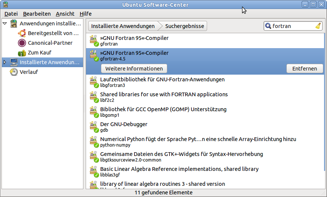327x197 pixels.
Task: Click the Ubuntu logo icon for Bereitgestellt von
Action: click(22, 33)
